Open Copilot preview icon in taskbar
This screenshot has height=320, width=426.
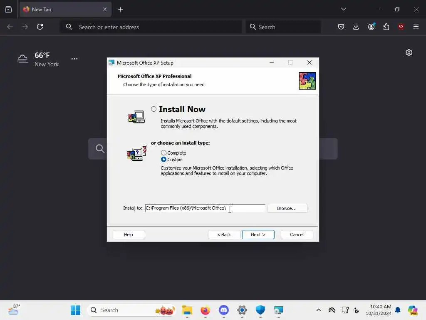[x=413, y=310]
